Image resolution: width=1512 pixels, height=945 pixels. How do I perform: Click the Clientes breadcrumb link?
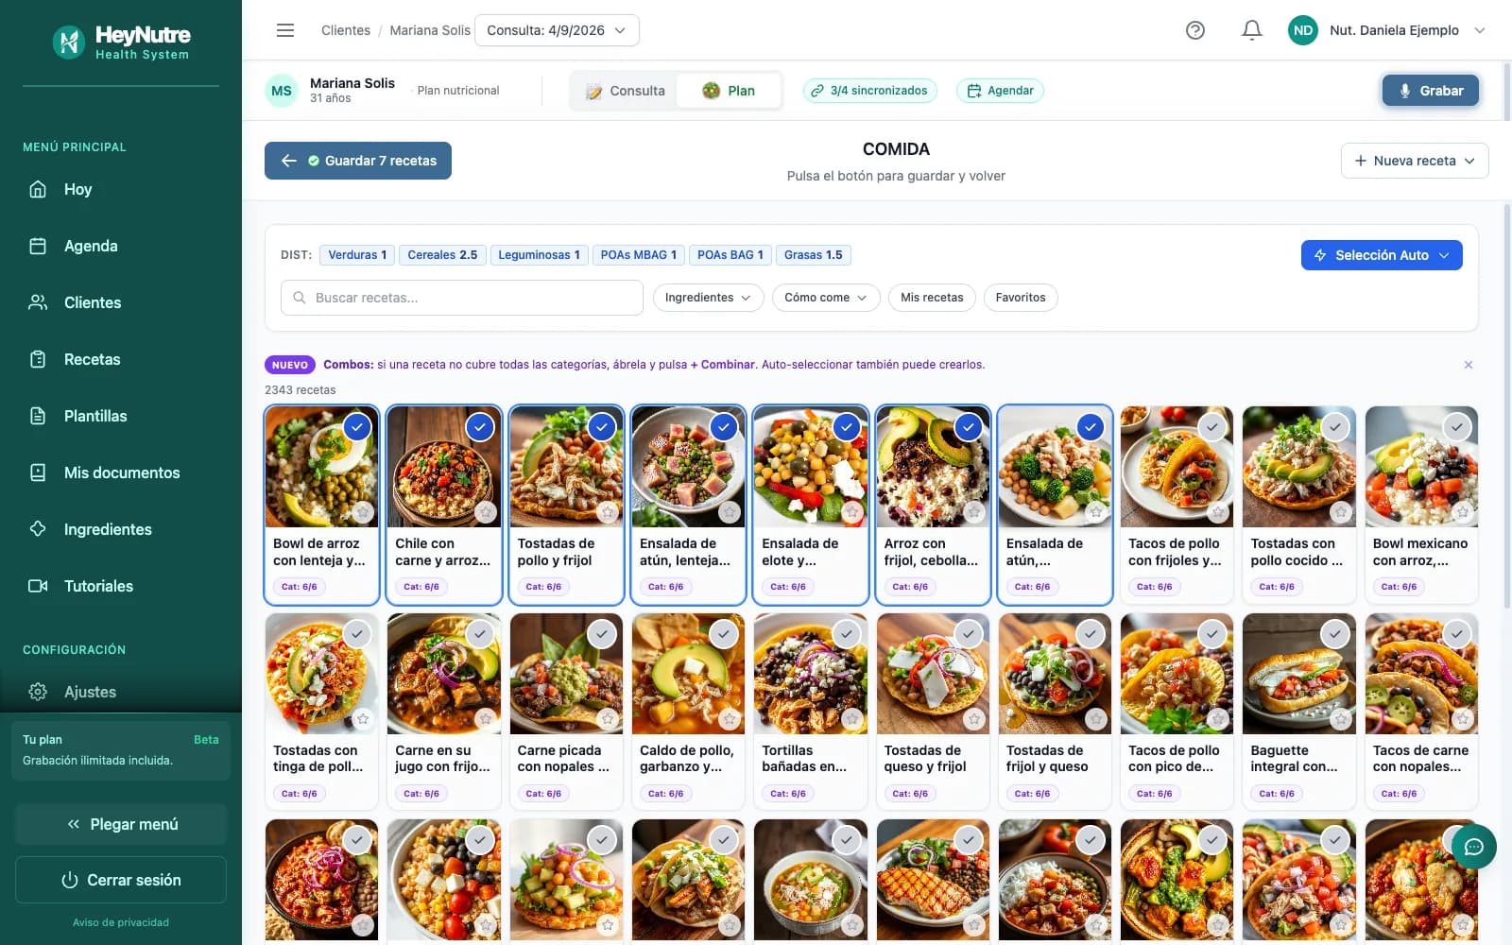coord(346,30)
